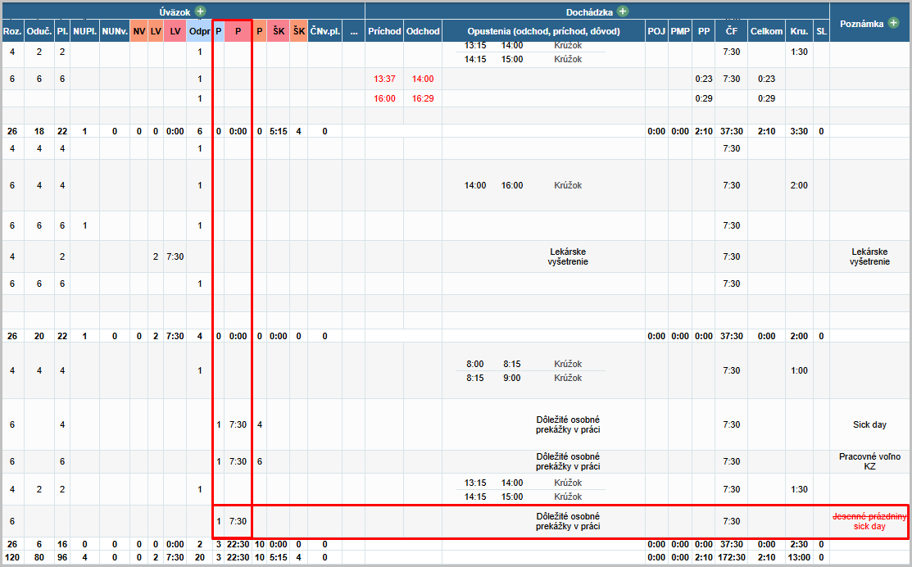Image resolution: width=912 pixels, height=567 pixels.
Task: Click the plus icon beside Dochádzka
Action: (622, 11)
